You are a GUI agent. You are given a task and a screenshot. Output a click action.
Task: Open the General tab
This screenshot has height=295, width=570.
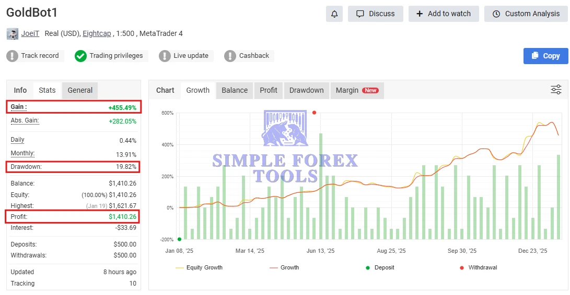(80, 90)
